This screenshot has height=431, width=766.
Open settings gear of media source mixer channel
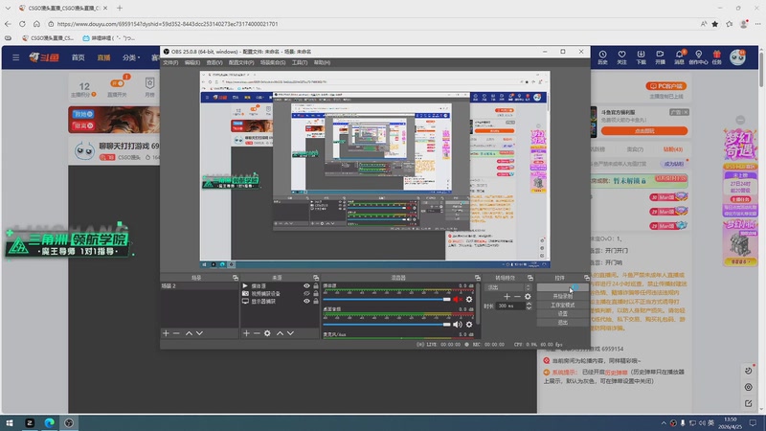469,299
